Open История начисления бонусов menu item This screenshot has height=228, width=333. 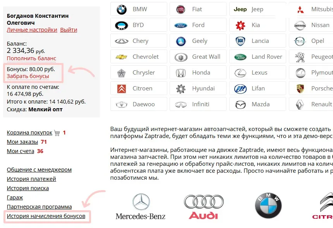pyautogui.click(x=46, y=216)
